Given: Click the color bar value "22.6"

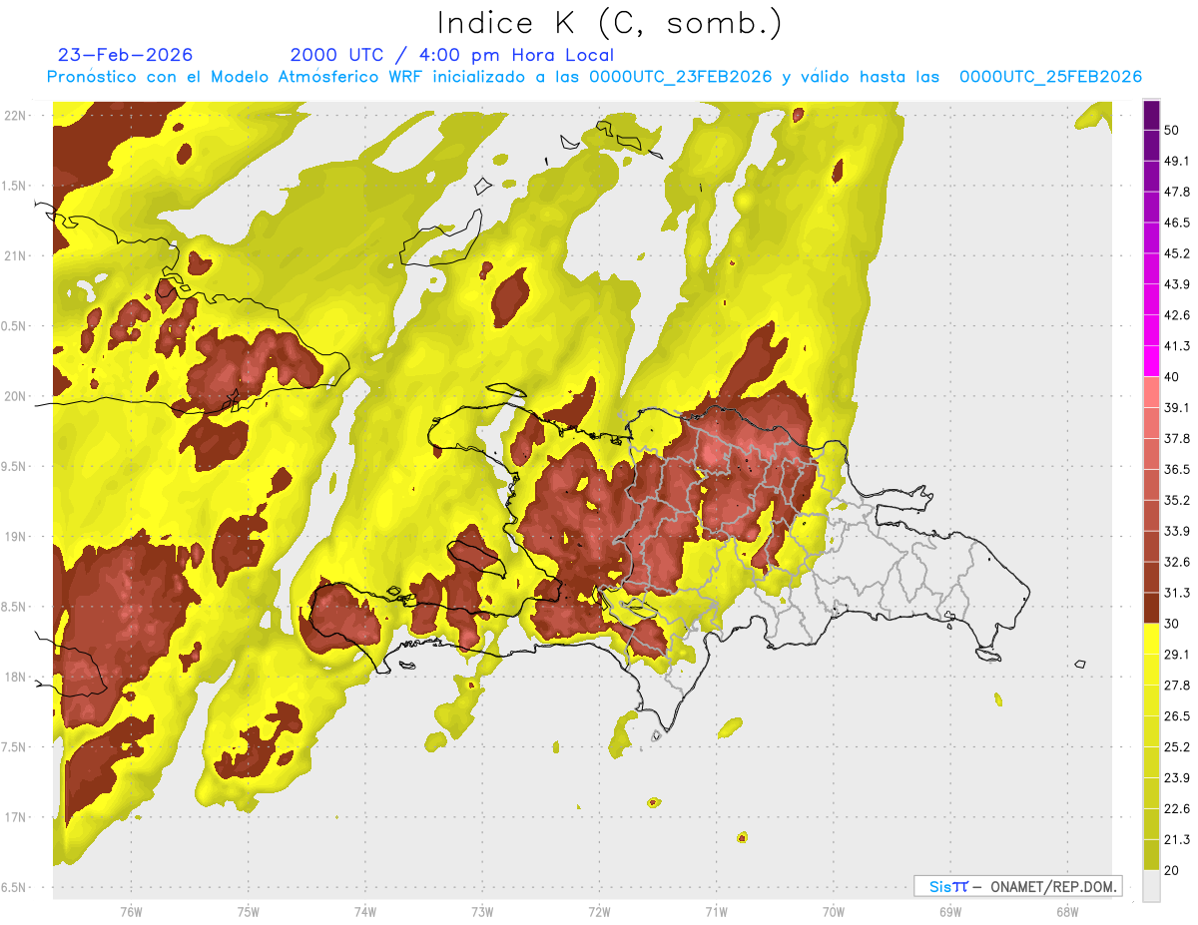Looking at the screenshot, I should coord(1177,809).
